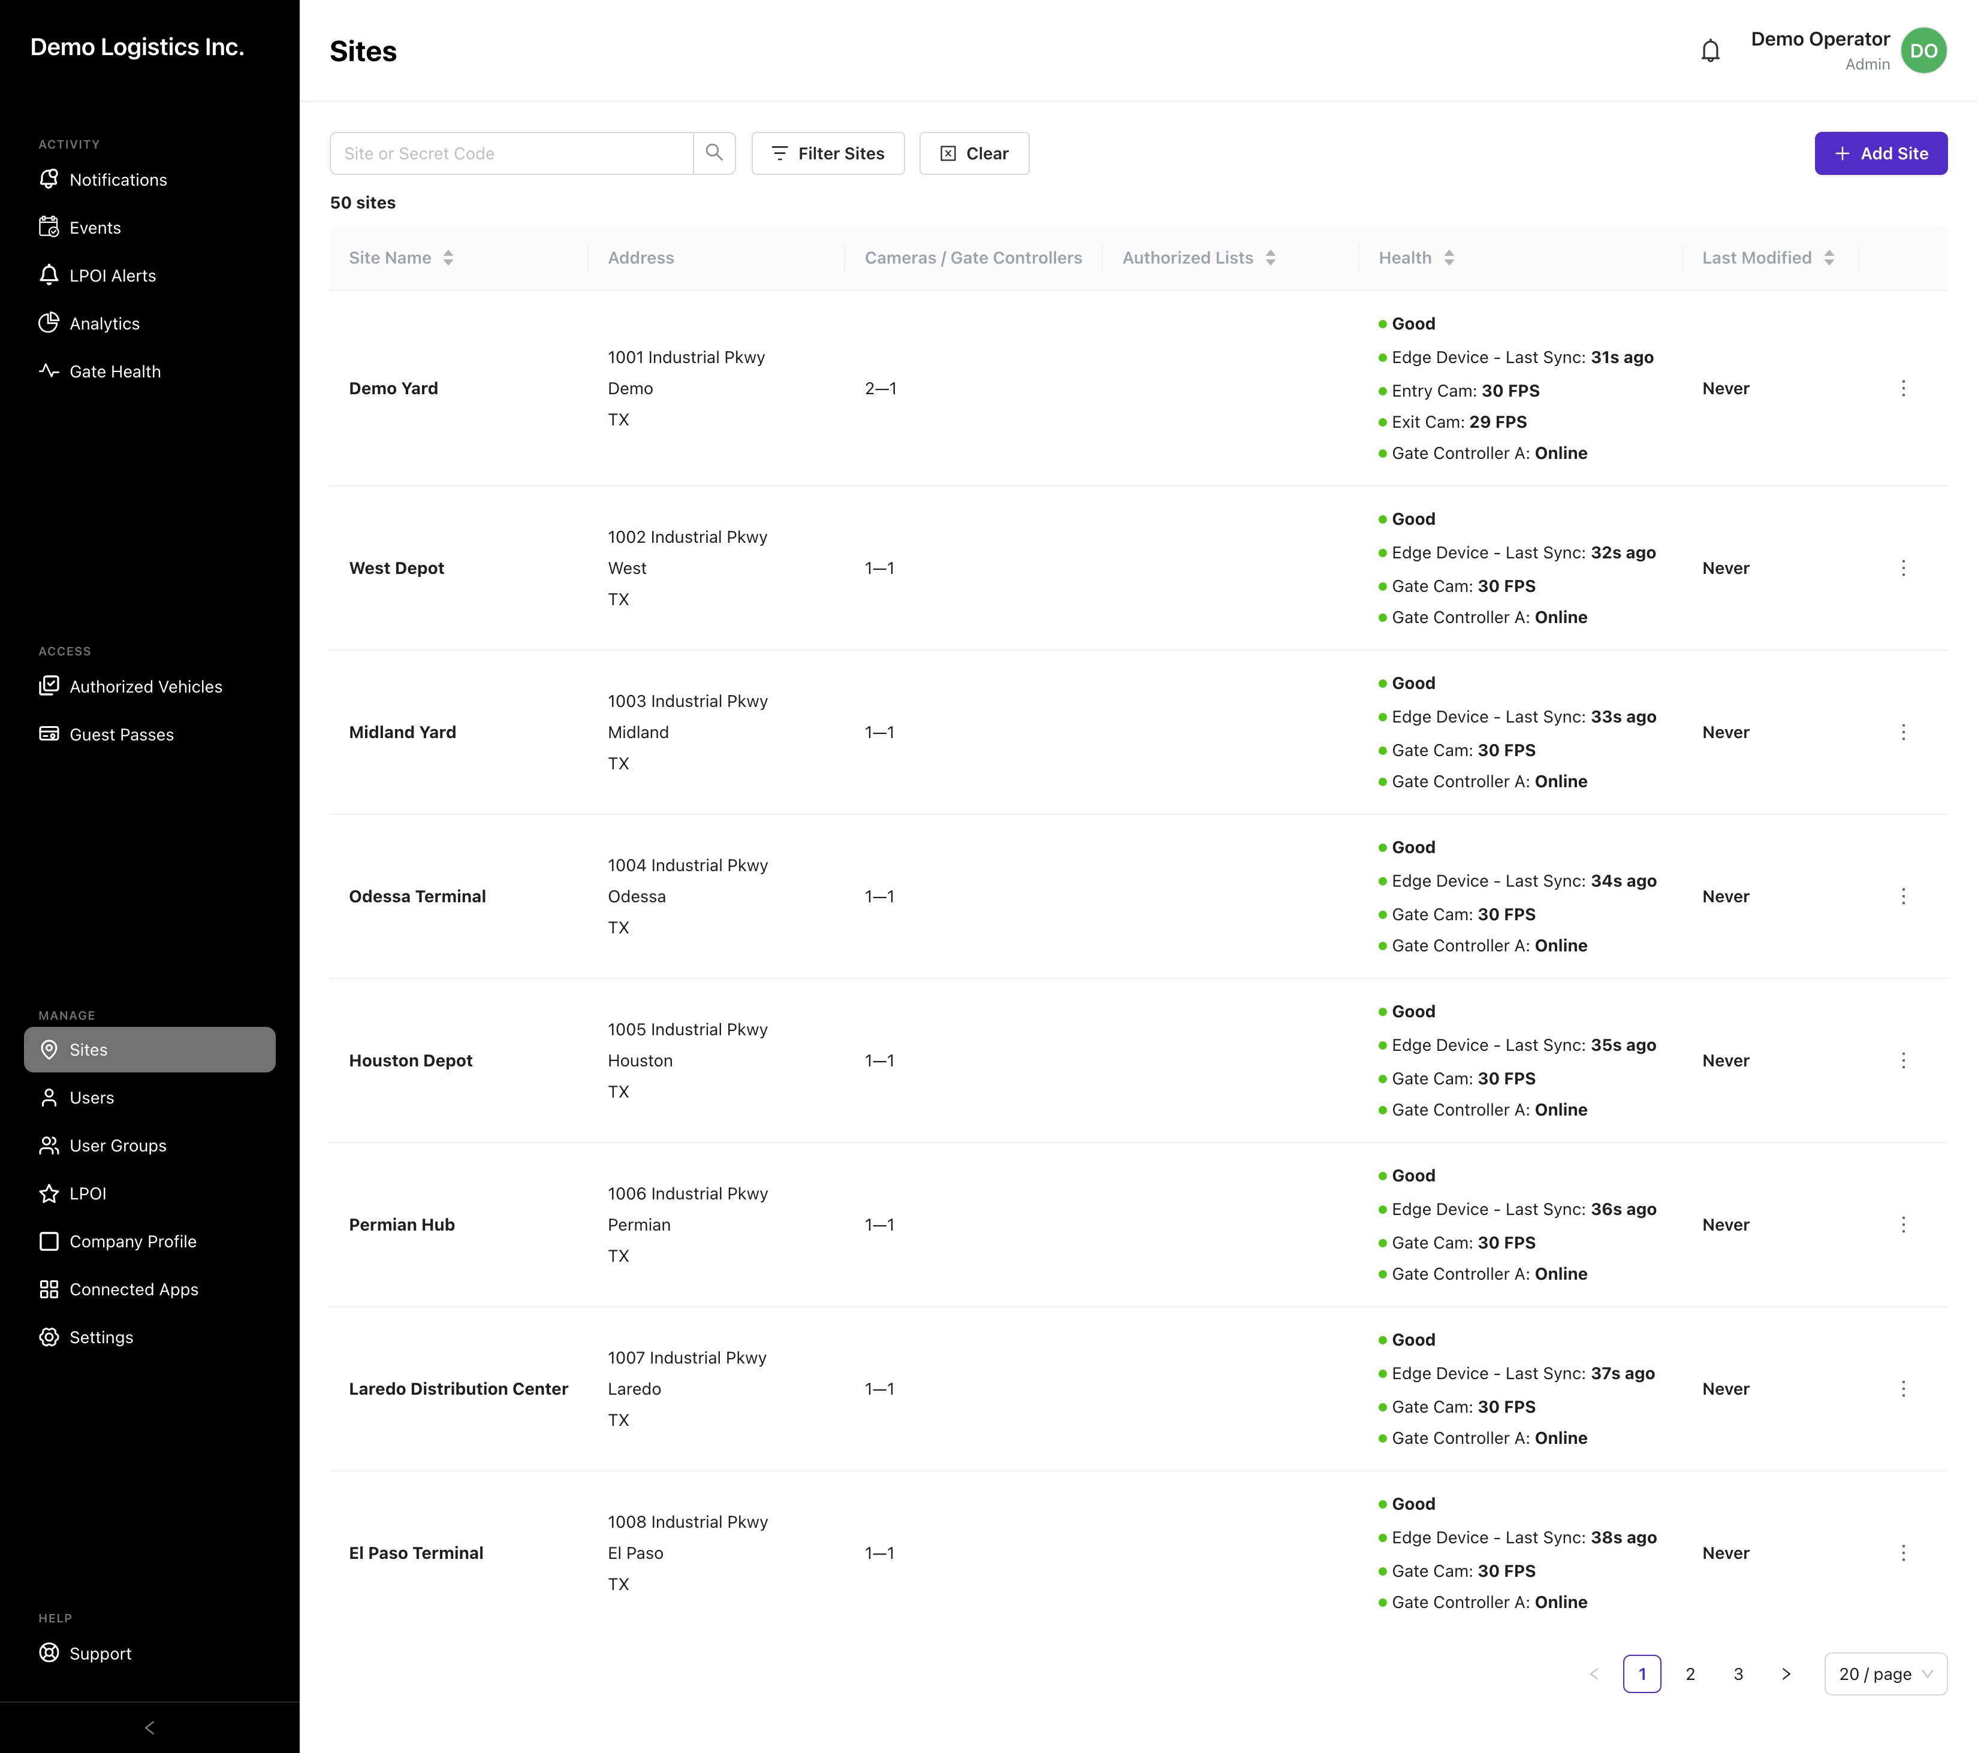The image size is (1978, 1753).
Task: Click the Demo Logistics Inc. logo text
Action: tap(137, 47)
